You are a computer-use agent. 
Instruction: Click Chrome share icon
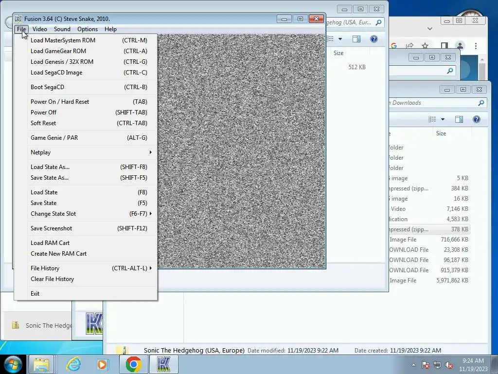point(409,46)
